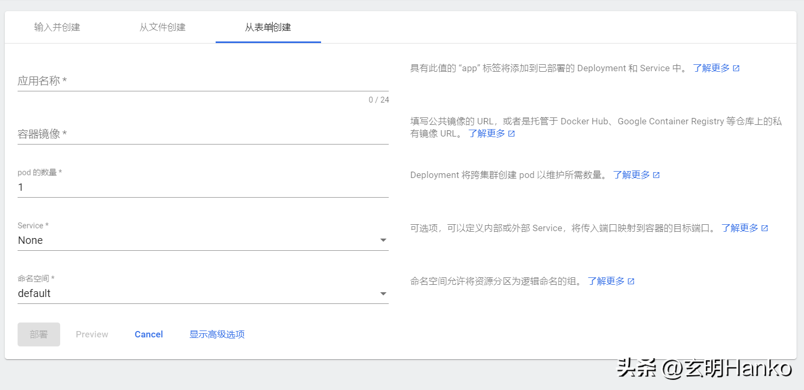The width and height of the screenshot is (804, 390).
Task: Select the 从表单创建 tab
Action: [268, 27]
